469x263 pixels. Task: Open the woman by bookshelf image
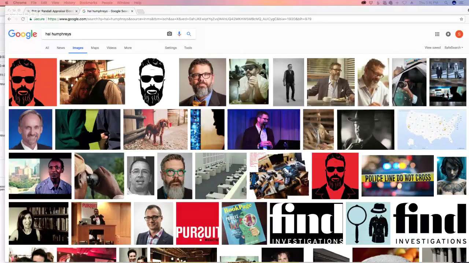pos(38,223)
